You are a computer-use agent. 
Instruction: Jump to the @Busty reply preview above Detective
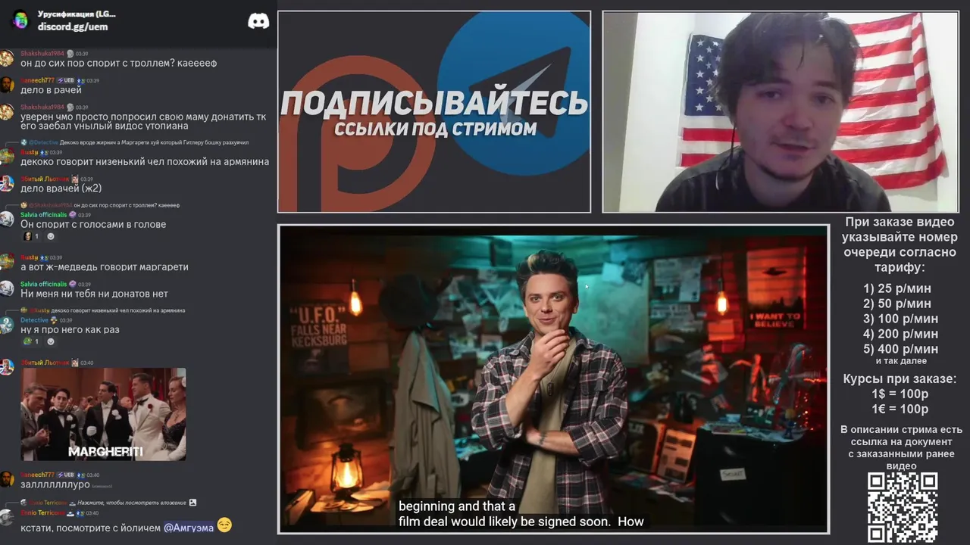click(x=103, y=310)
